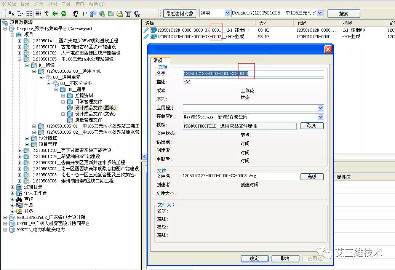Click the user profile toolbar icon
395x270 pixels.
(x=75, y=13)
